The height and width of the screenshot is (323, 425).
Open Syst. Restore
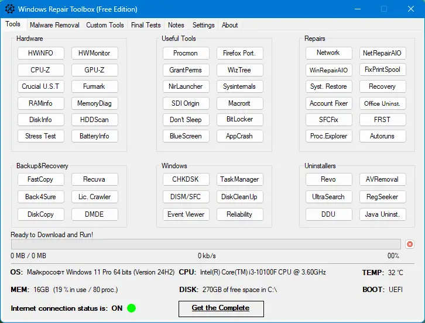coord(329,86)
